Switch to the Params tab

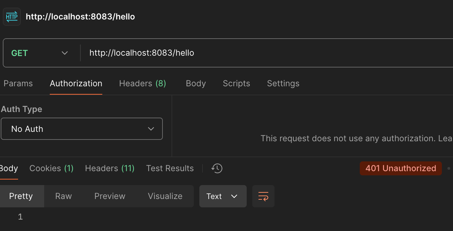[x=18, y=83]
